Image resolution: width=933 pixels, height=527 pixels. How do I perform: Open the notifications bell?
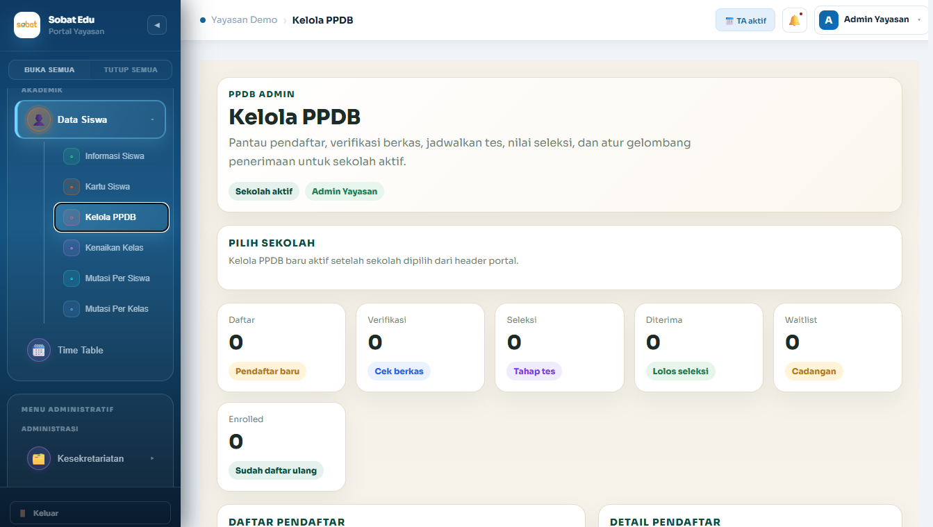795,20
